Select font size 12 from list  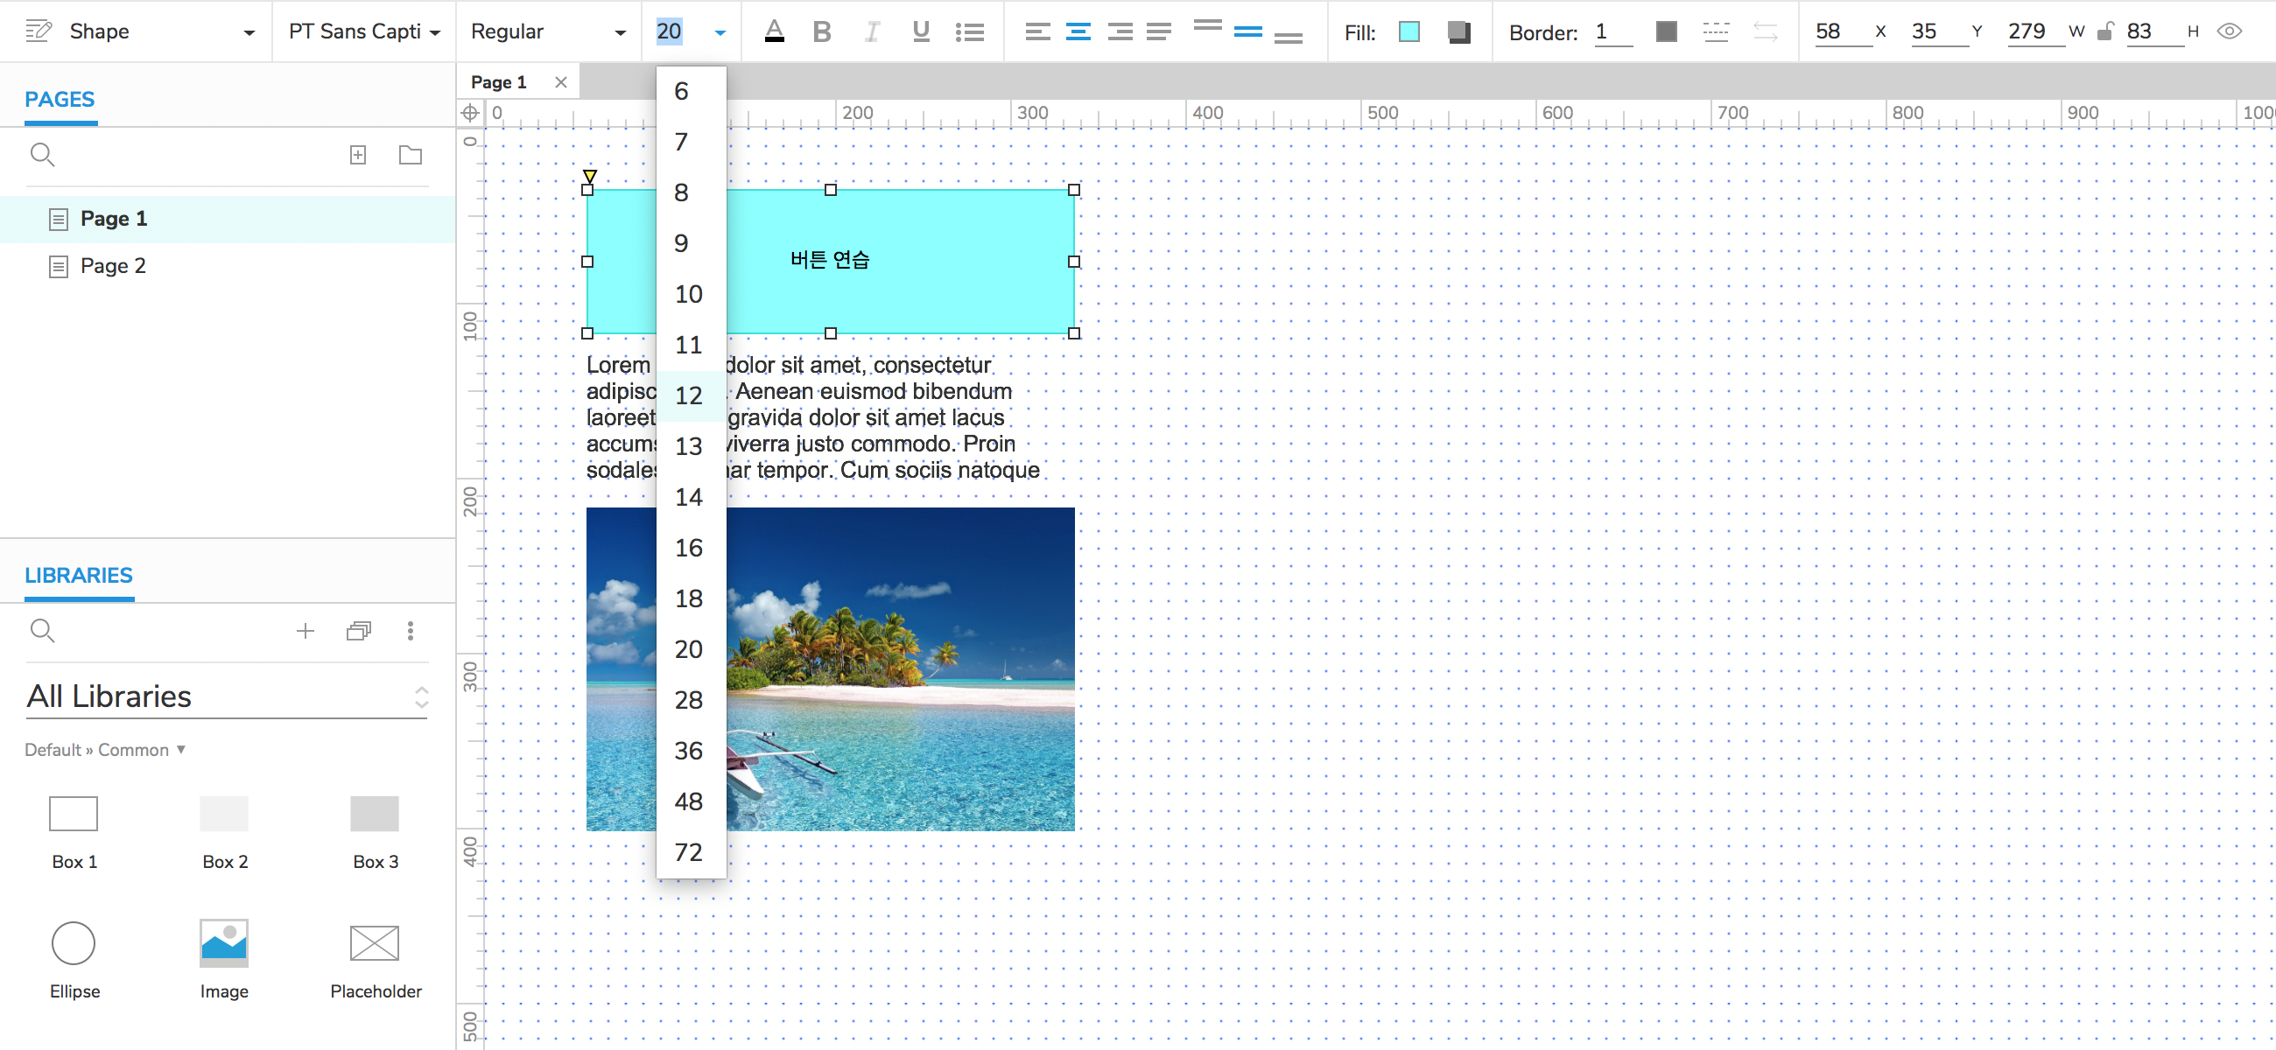688,395
